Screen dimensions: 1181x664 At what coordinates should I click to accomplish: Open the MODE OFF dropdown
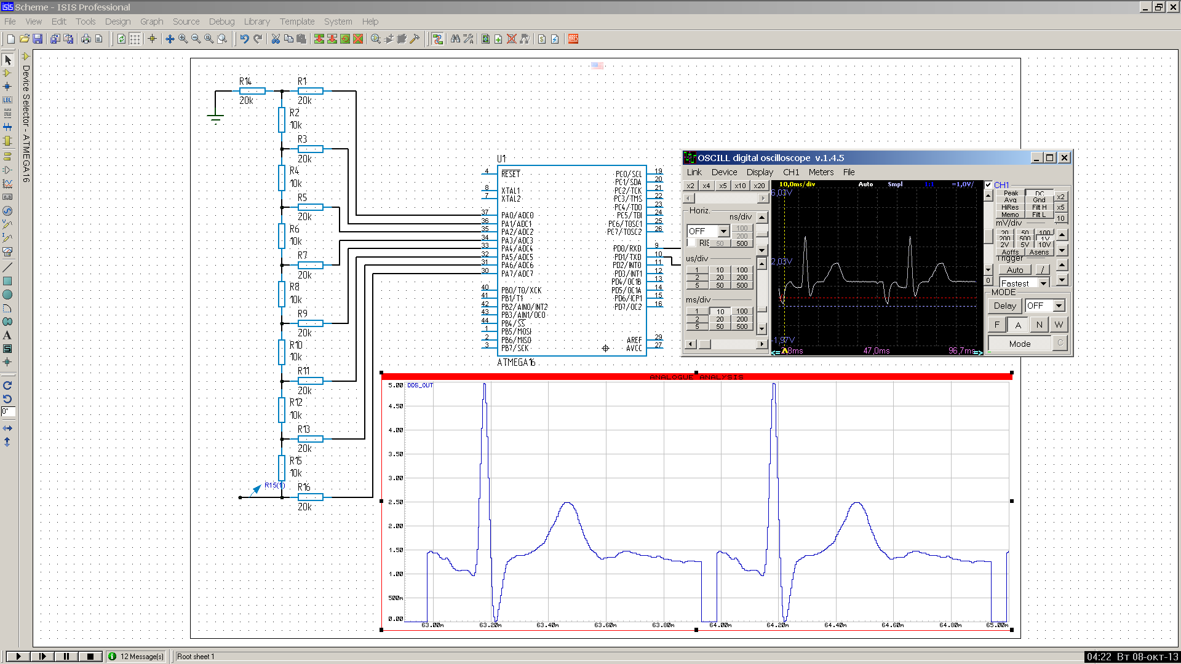click(1059, 306)
